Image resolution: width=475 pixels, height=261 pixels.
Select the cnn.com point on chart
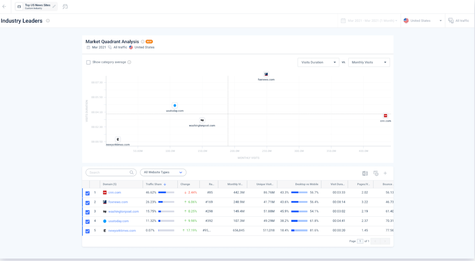click(385, 116)
